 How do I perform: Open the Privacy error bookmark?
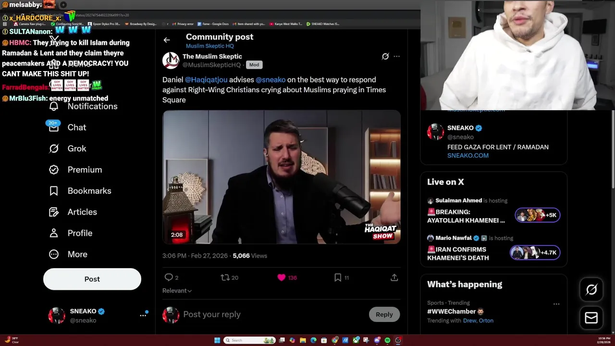(183, 24)
